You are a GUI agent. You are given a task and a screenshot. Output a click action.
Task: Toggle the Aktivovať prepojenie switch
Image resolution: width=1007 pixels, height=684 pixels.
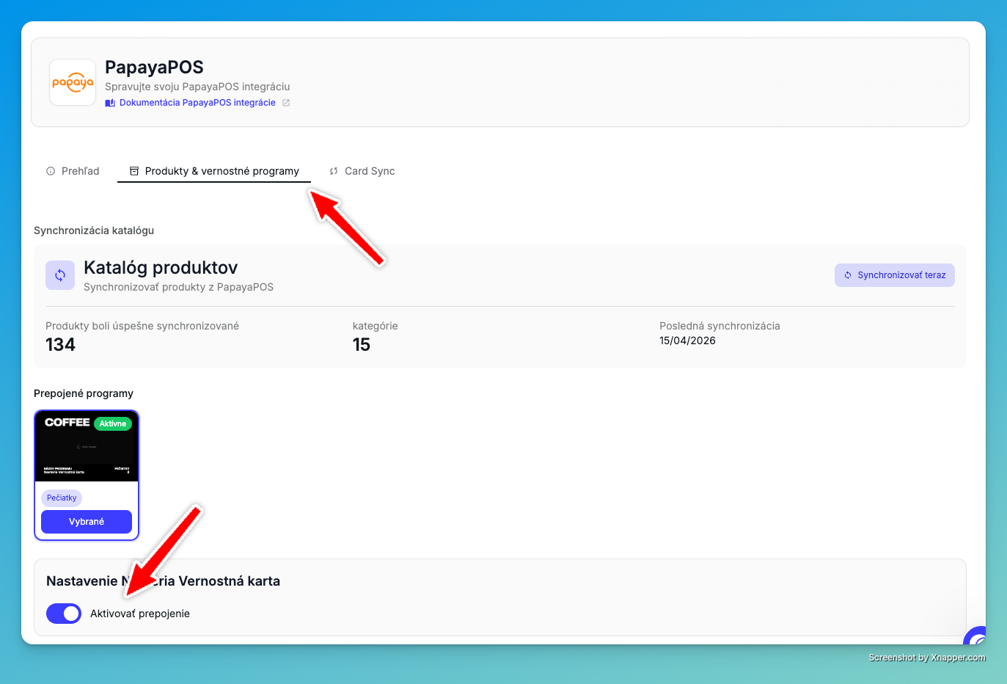click(x=64, y=614)
